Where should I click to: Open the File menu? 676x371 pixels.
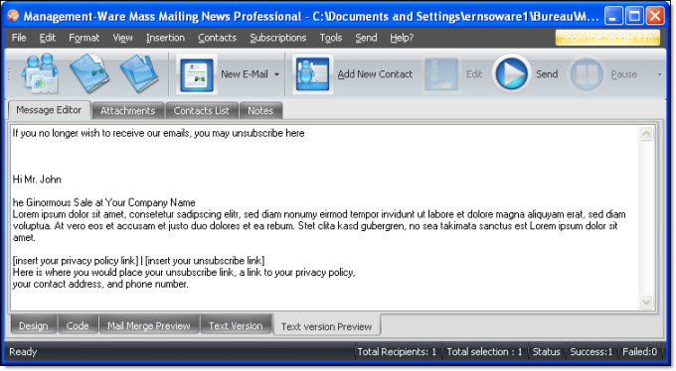(x=19, y=38)
